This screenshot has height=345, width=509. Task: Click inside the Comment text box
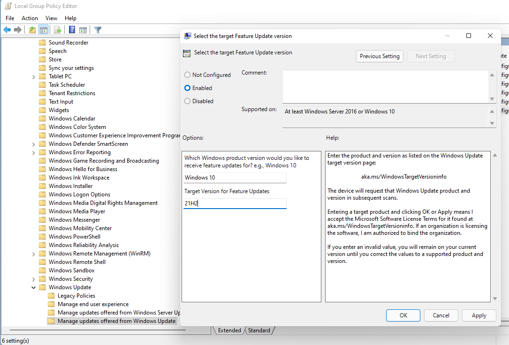pyautogui.click(x=385, y=87)
